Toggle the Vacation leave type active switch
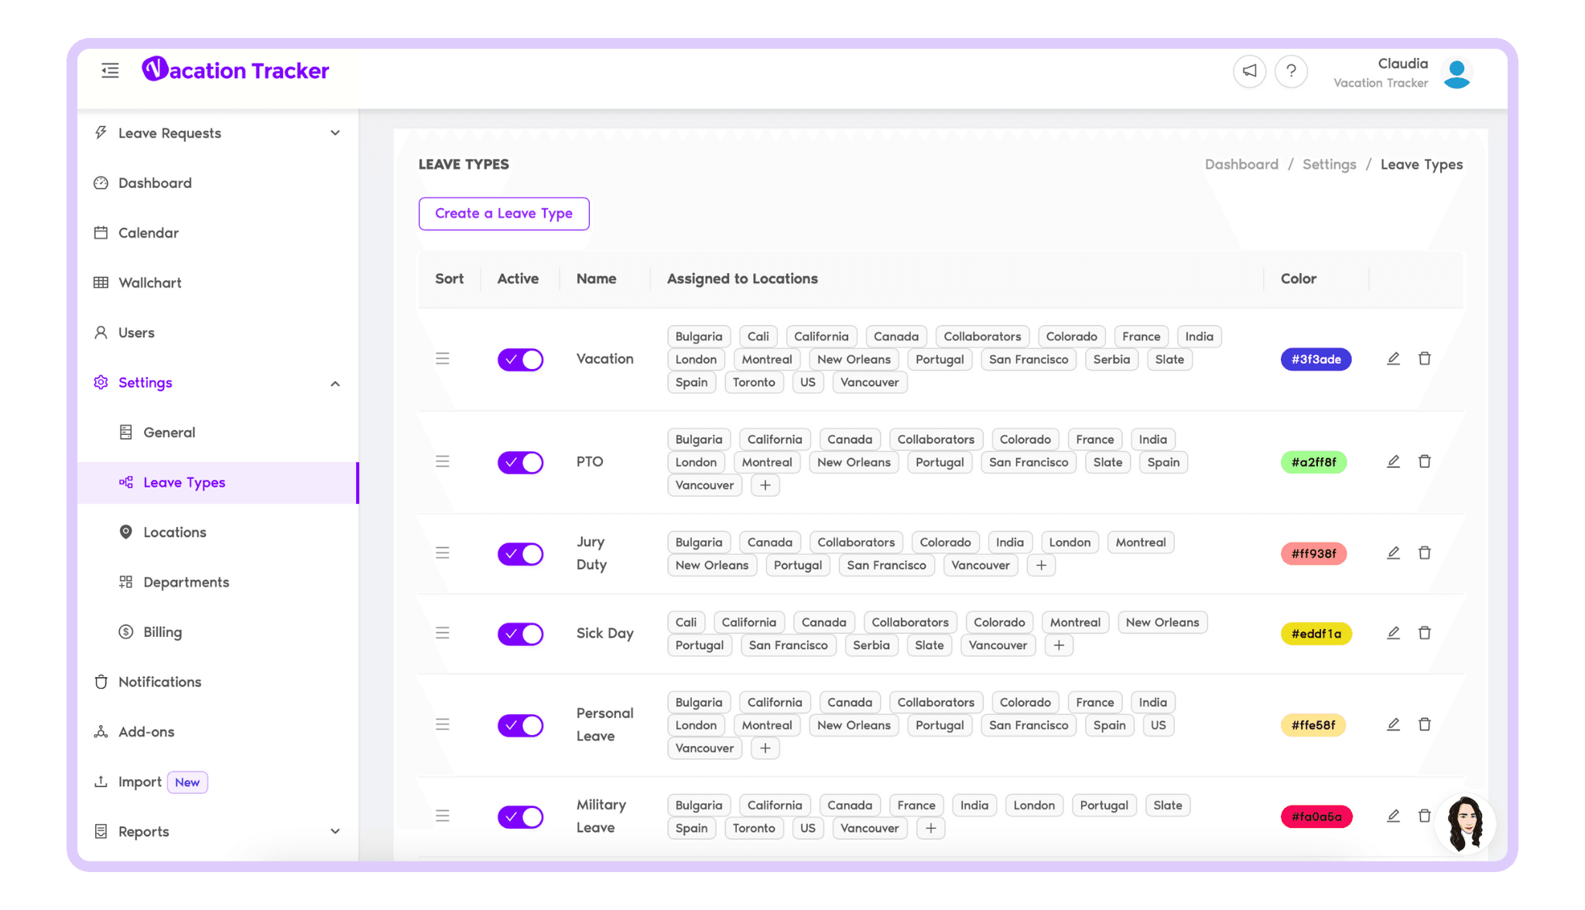 (x=520, y=358)
